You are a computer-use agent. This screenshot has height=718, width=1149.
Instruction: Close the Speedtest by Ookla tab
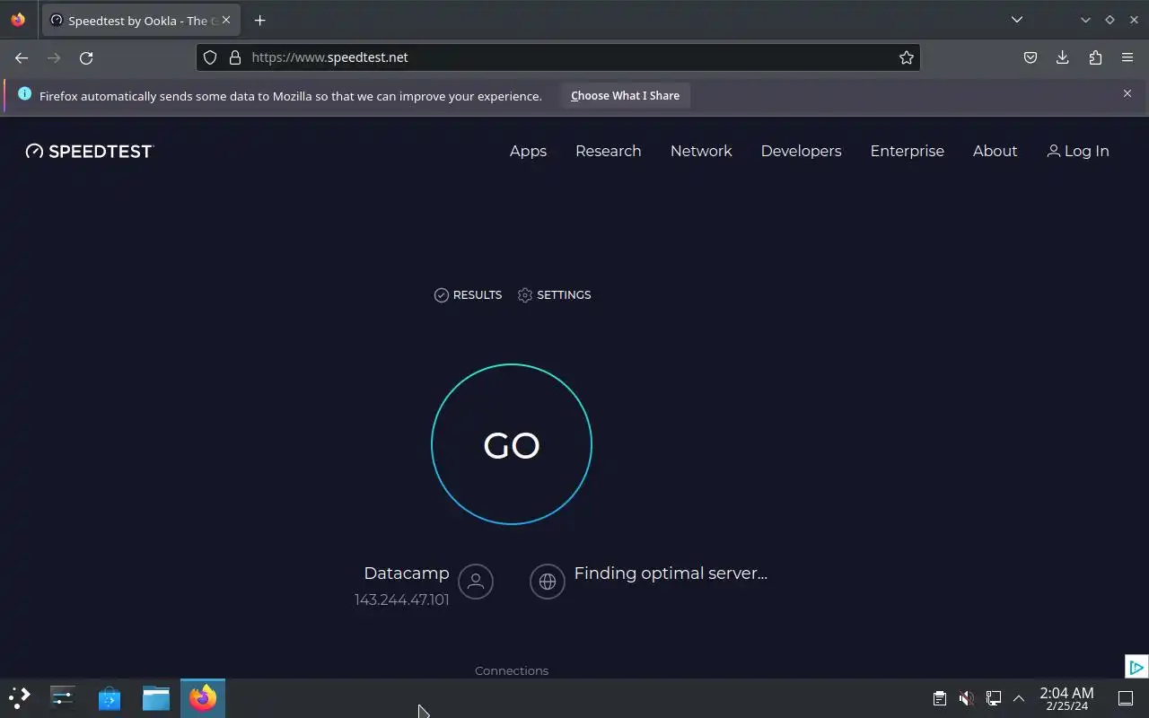pyautogui.click(x=226, y=20)
